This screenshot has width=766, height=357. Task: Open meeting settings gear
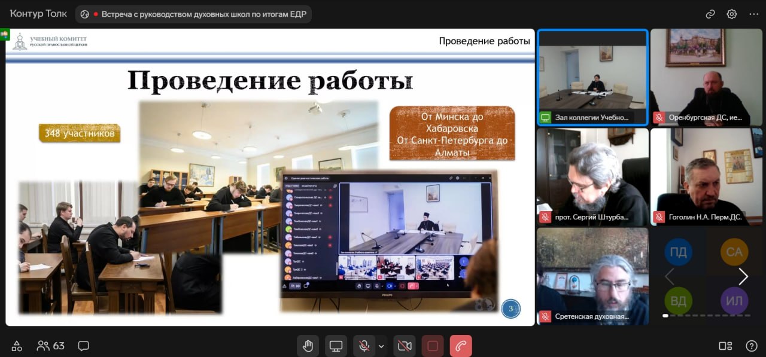tap(731, 14)
